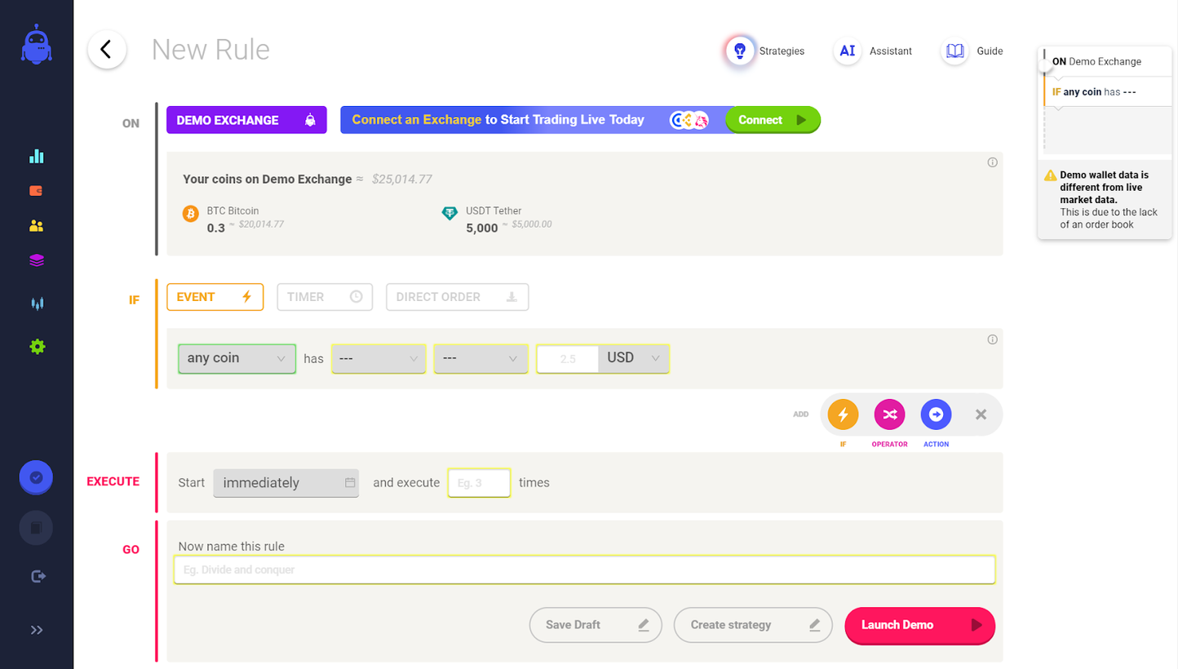Screen dimensions: 1178x669
Task: Switch to the DIRECT ORDER tab
Action: 457,297
